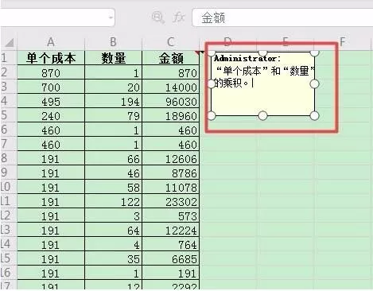Click cell B15 with value 35
Screen dimensions: 373x291
pos(114,258)
